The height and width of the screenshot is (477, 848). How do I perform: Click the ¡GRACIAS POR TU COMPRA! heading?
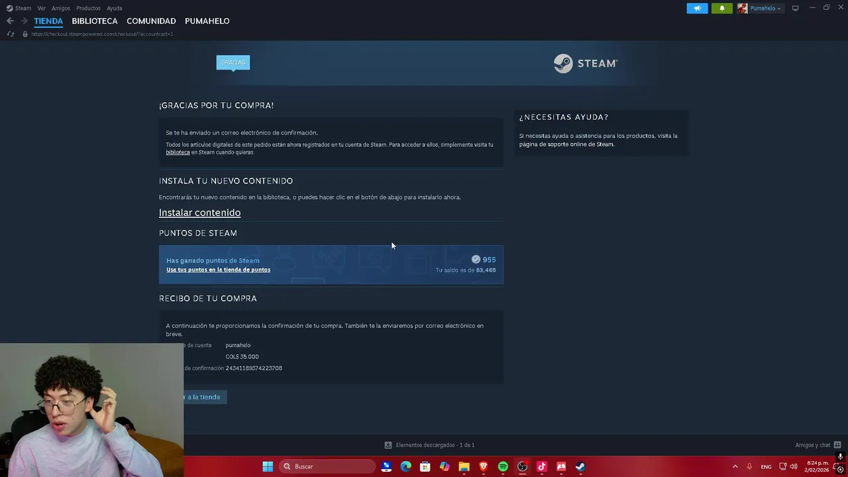click(216, 105)
